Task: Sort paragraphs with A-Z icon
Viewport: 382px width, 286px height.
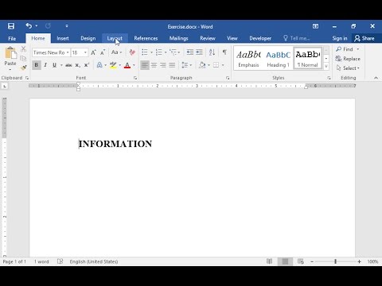Action: pos(212,52)
